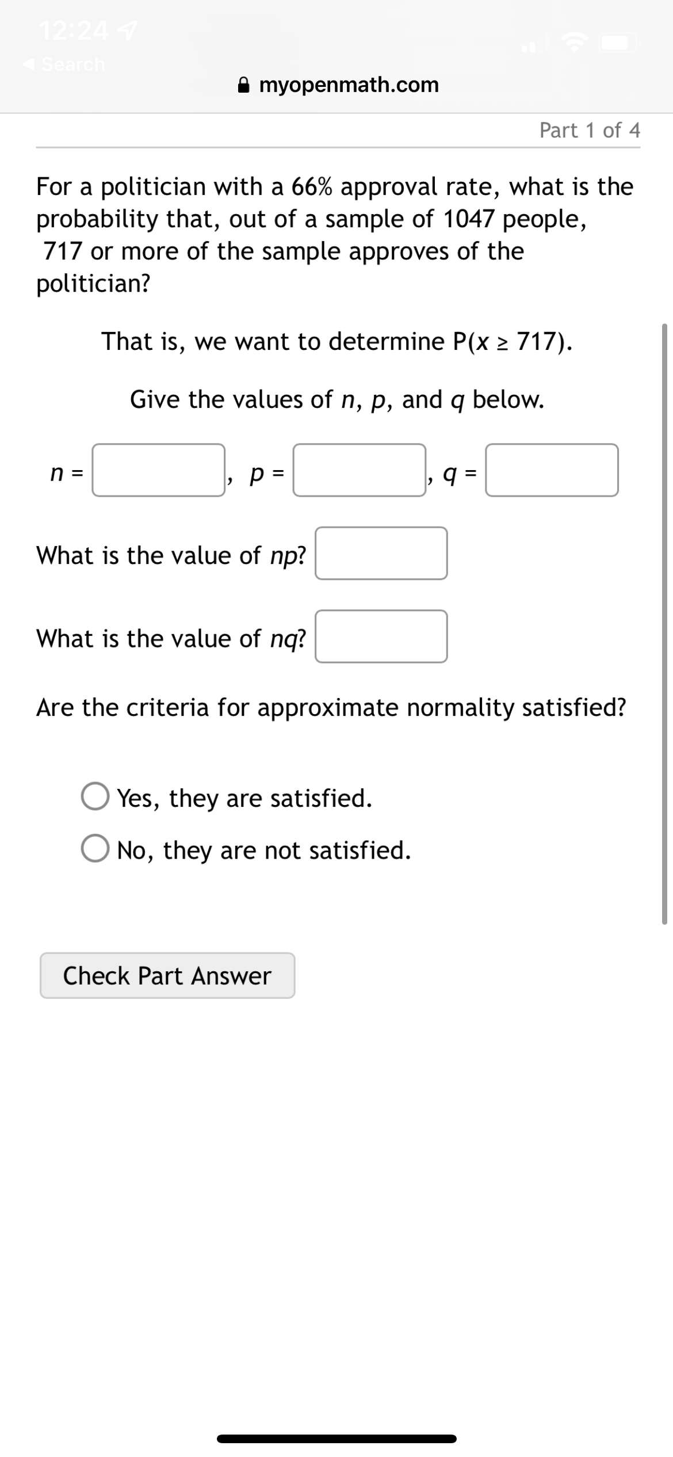This screenshot has width=673, height=1457.
Task: Click the padlock icon beside myopenmath.com
Action: [244, 85]
